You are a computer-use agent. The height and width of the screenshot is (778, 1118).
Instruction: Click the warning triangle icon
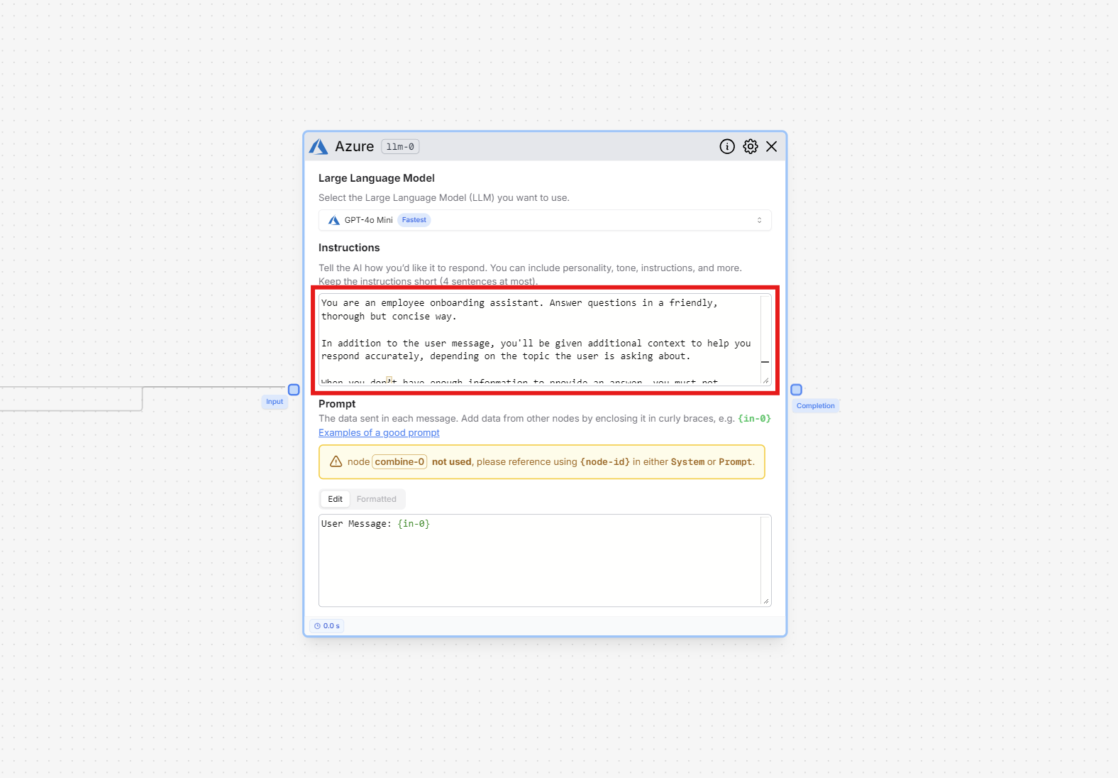[x=336, y=461]
